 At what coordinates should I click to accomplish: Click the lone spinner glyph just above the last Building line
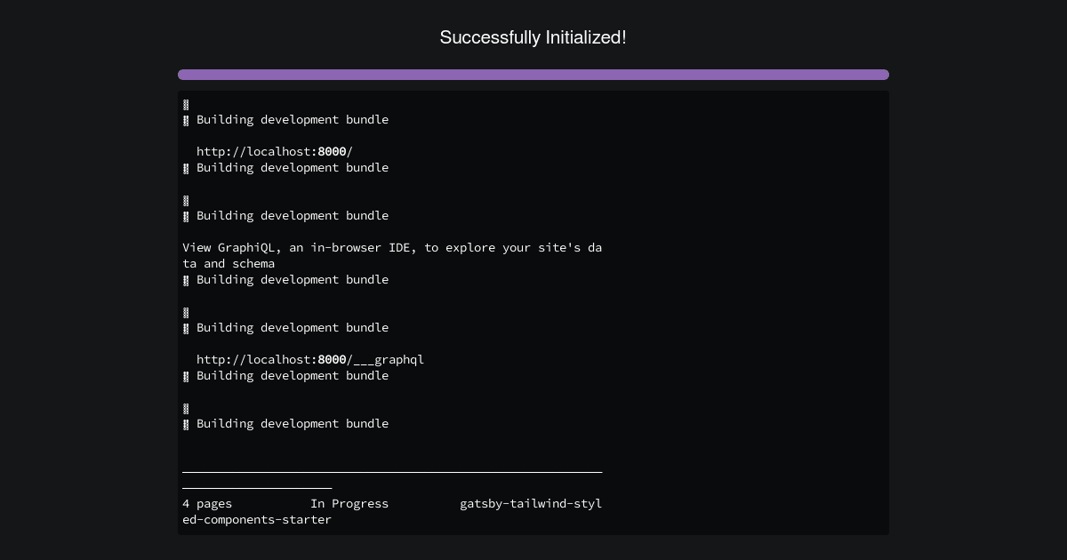click(186, 408)
